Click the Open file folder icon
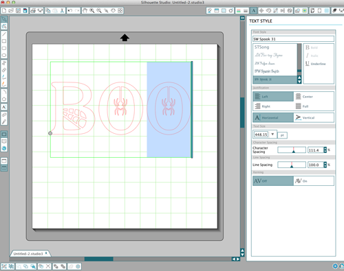Screen dimensions: 344x271 click(11, 10)
